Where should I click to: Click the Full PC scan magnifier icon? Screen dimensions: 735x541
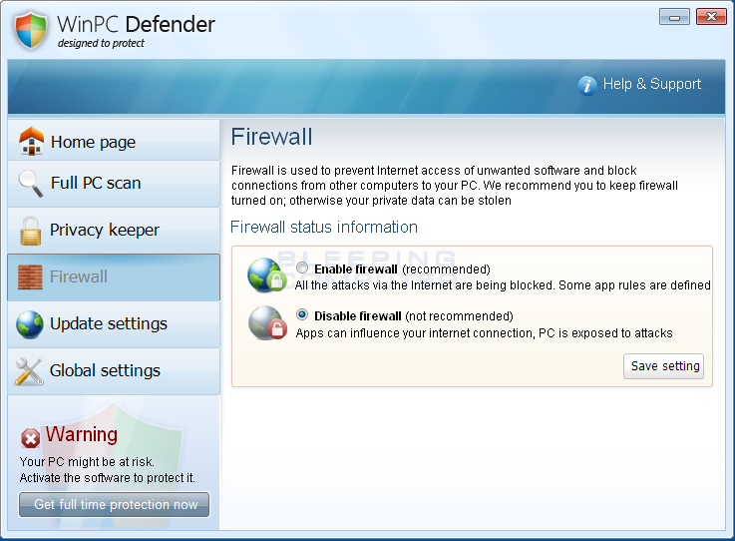(31, 184)
